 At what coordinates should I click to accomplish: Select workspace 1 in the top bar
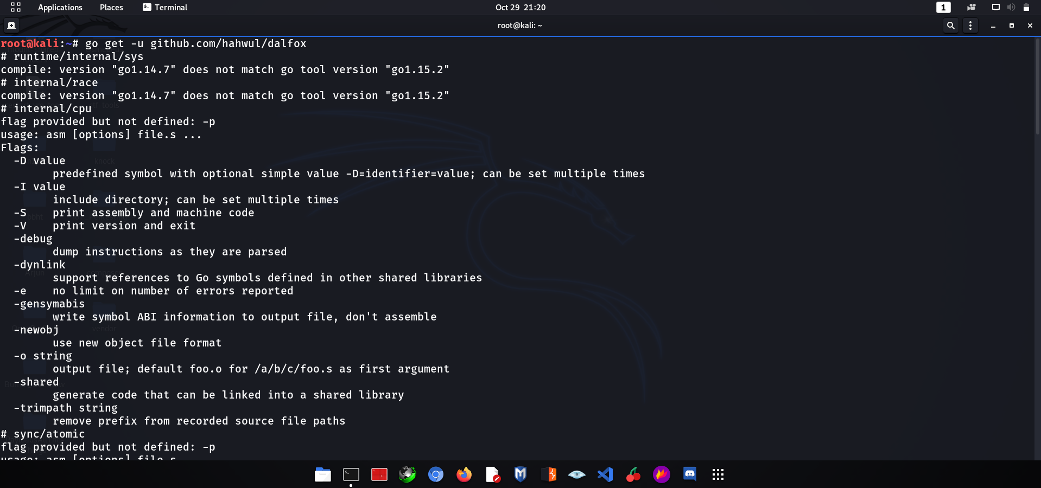[x=943, y=8]
